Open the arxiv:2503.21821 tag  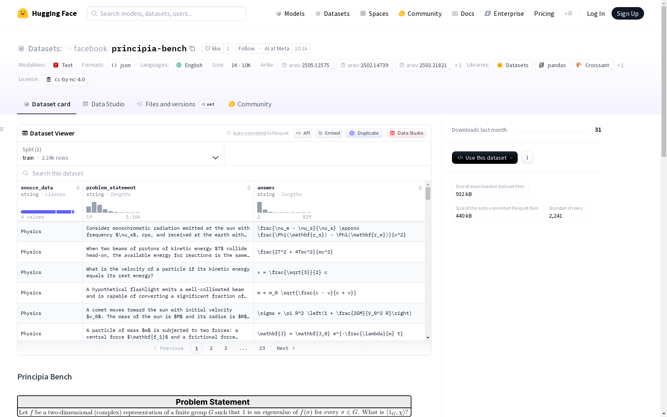pyautogui.click(x=423, y=65)
